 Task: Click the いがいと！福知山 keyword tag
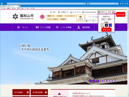(x=53, y=19)
